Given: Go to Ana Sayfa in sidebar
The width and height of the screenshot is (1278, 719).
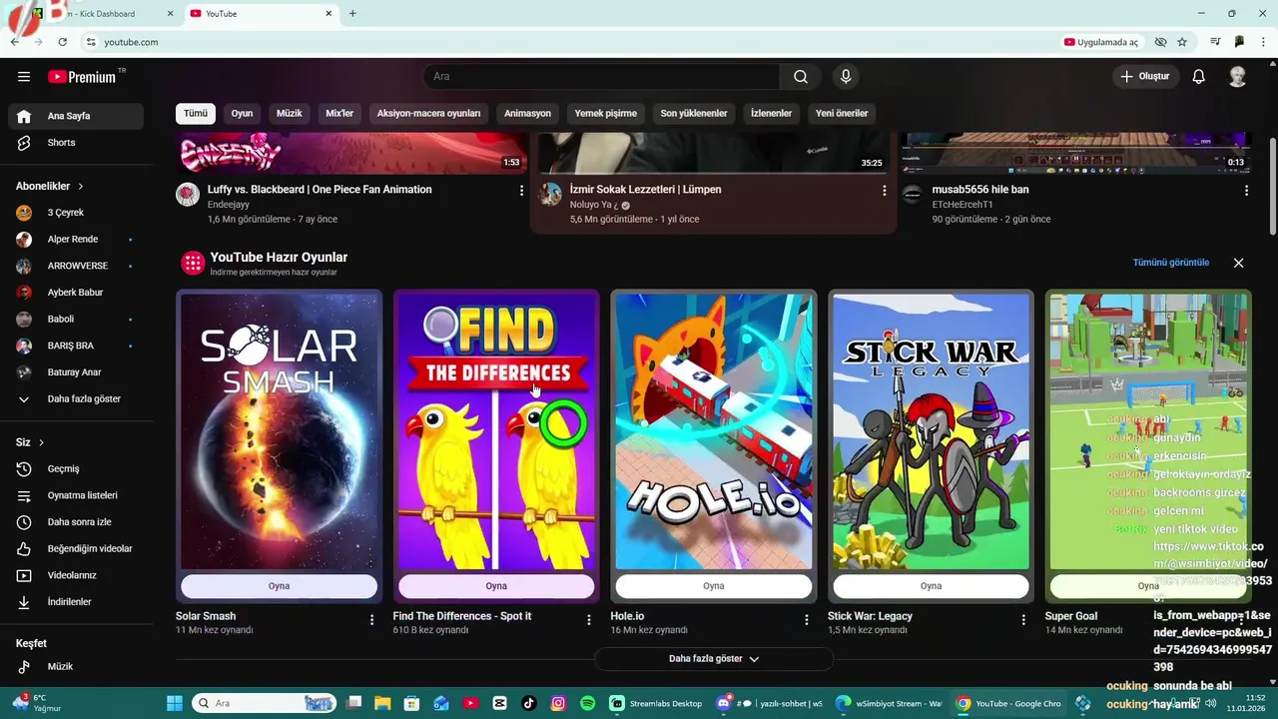Looking at the screenshot, I should coord(76,116).
